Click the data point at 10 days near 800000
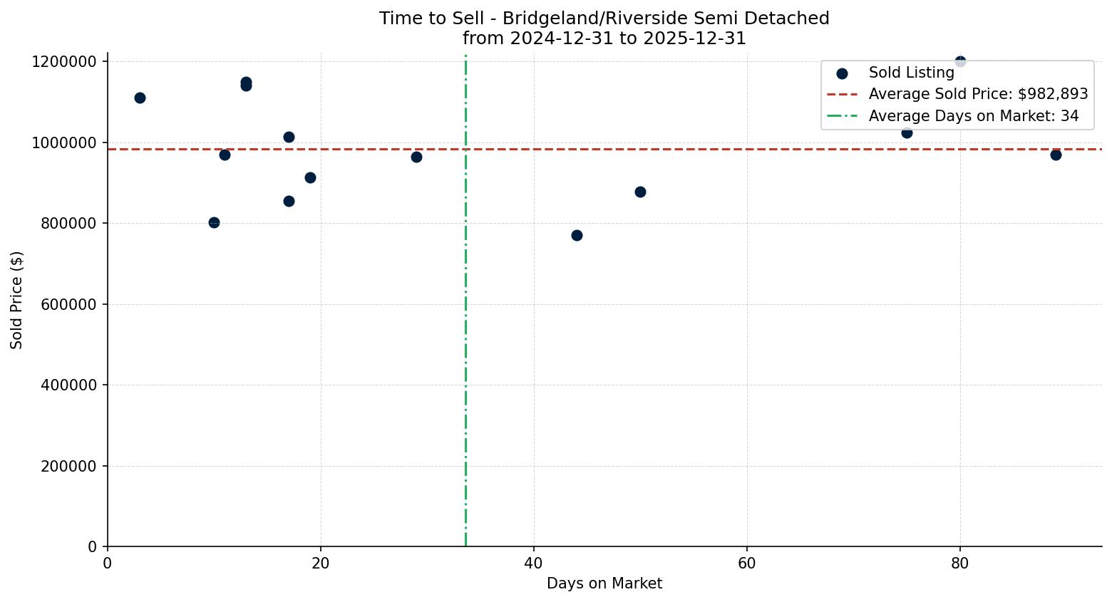The image size is (1112, 602). pyautogui.click(x=214, y=222)
